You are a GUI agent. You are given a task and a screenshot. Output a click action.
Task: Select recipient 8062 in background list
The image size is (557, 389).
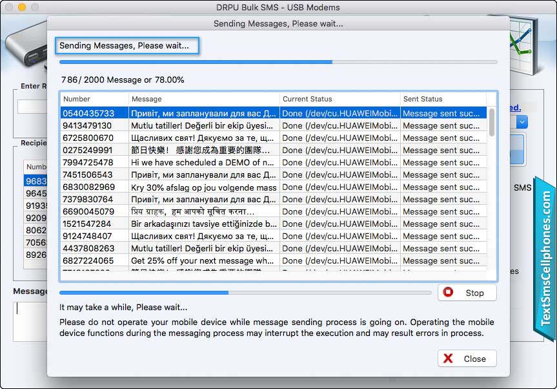(35, 230)
